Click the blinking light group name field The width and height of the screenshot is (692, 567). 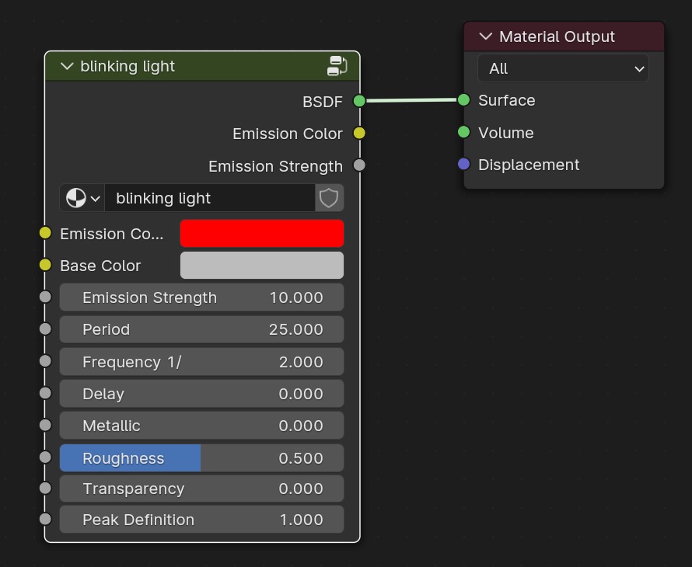[x=210, y=198]
